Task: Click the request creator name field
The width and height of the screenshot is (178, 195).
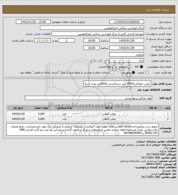Action: click(x=98, y=34)
